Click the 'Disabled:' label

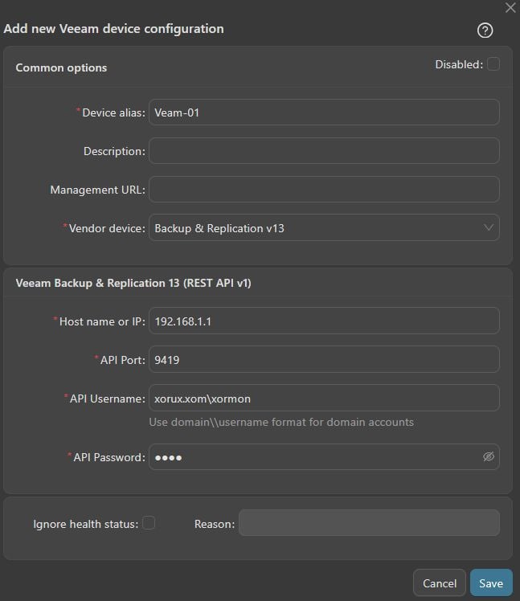tap(459, 64)
